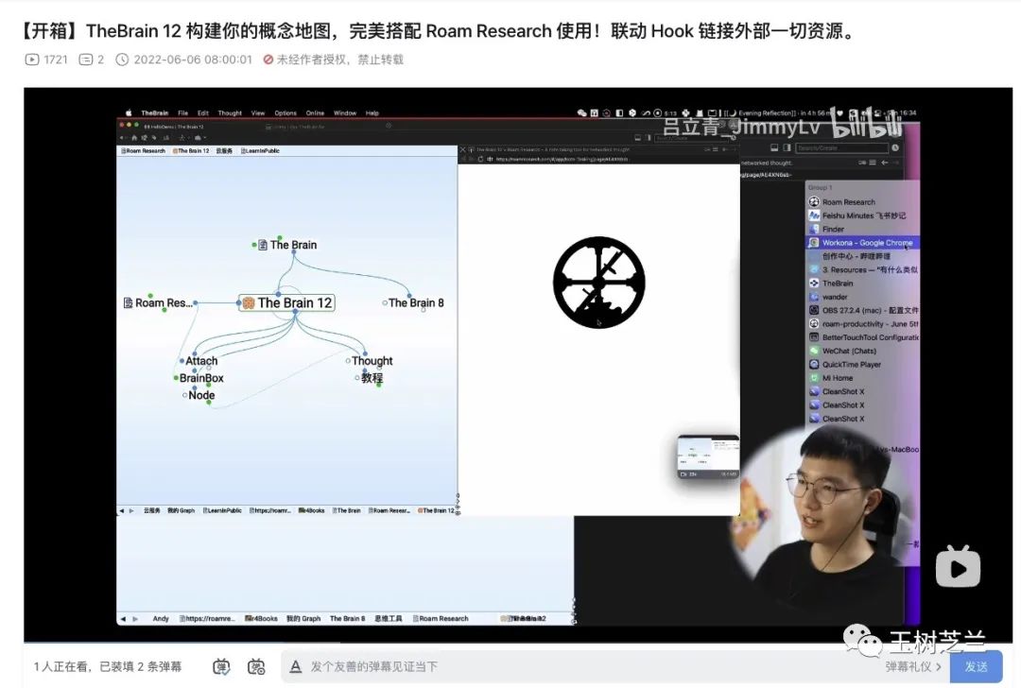Click the note icon beside 'Roam Res...'

click(x=129, y=302)
